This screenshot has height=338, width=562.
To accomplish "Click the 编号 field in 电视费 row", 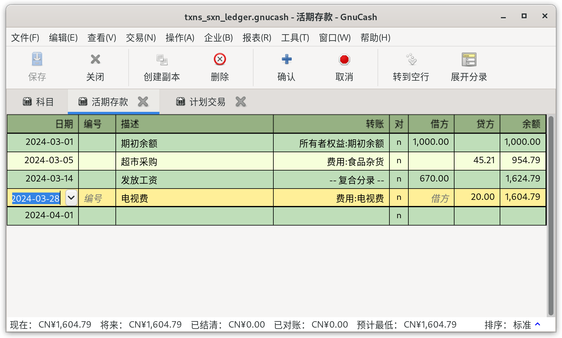I will 97,198.
